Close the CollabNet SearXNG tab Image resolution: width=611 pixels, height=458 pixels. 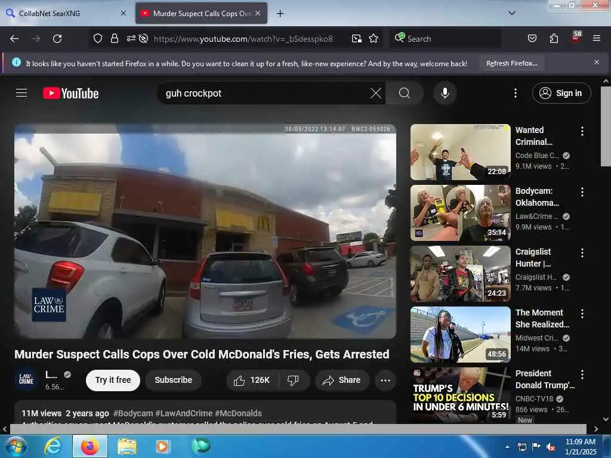tap(124, 13)
